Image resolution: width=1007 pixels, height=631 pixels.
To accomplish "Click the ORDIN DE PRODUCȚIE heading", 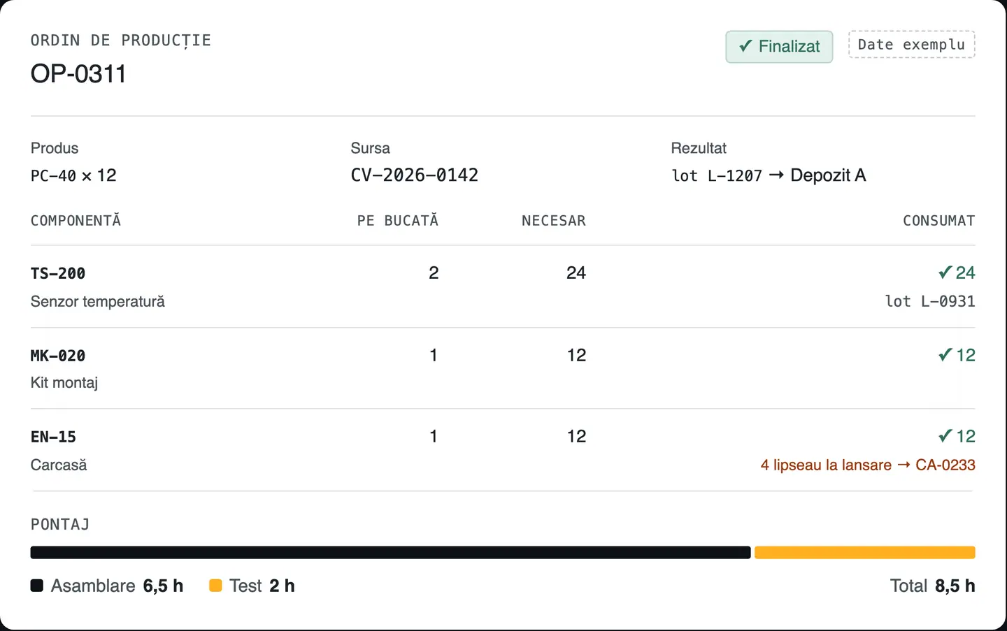I will tap(121, 41).
